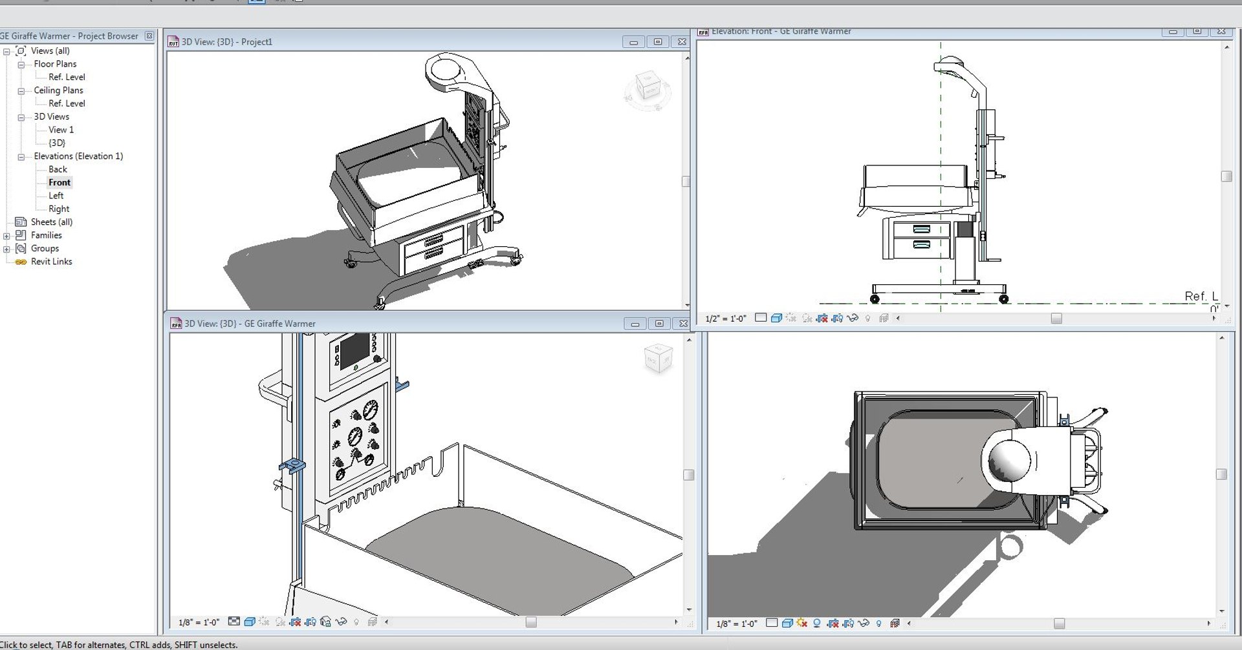This screenshot has height=650, width=1242.
Task: Toggle Crop View in bottom-right plan view
Action: (833, 624)
